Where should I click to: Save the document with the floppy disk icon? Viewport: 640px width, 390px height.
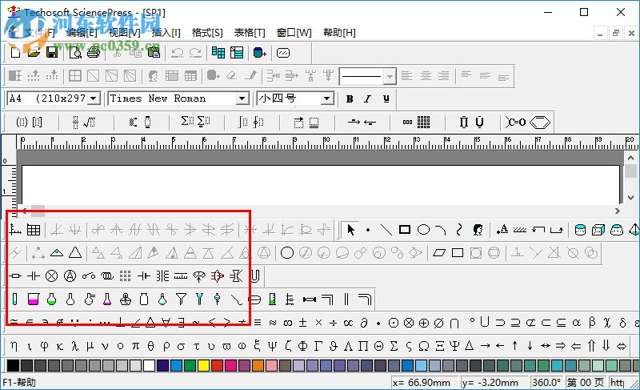point(52,53)
